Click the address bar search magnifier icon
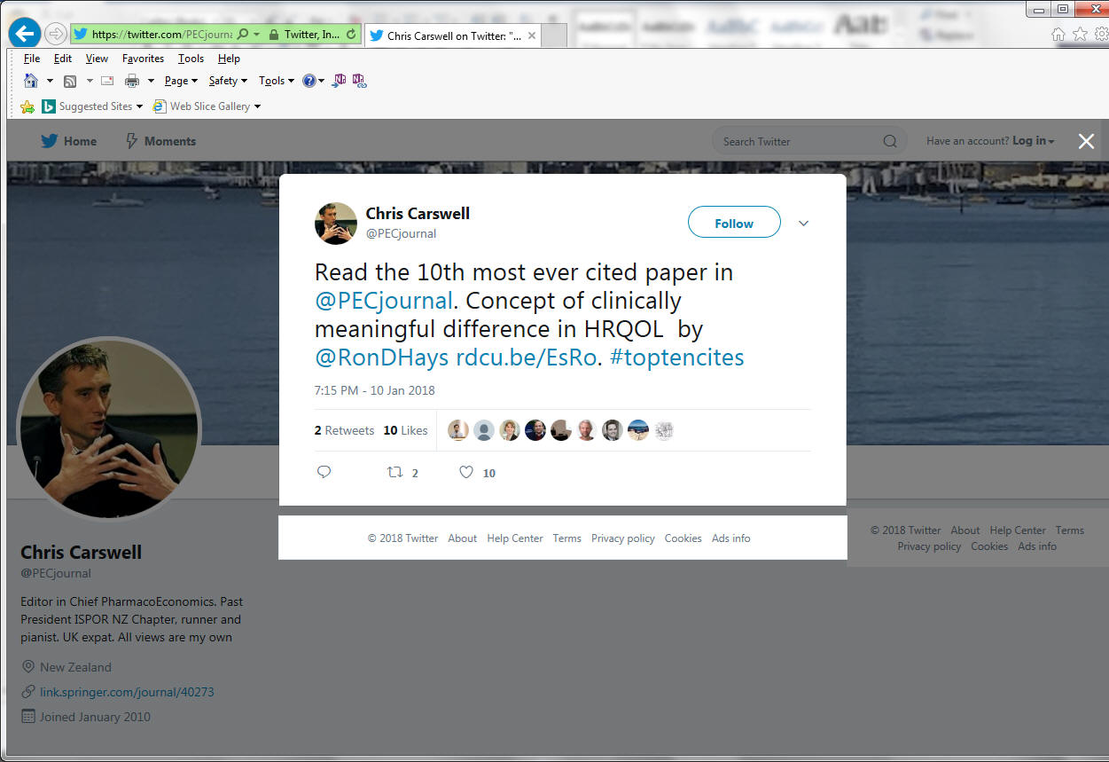This screenshot has width=1109, height=762. pyautogui.click(x=243, y=35)
